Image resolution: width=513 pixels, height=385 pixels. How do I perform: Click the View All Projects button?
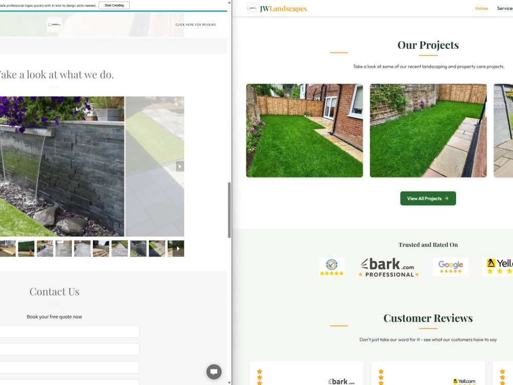[x=428, y=198]
